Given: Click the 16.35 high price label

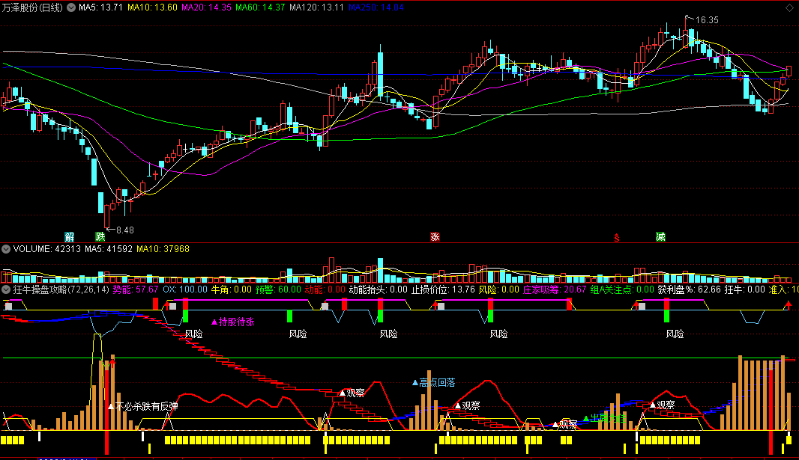Looking at the screenshot, I should tap(707, 20).
